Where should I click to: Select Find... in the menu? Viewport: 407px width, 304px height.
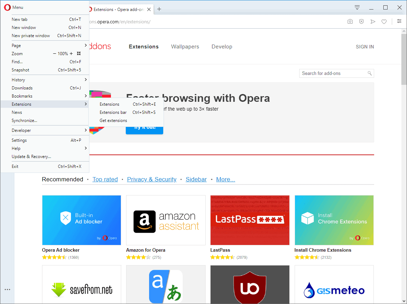pyautogui.click(x=45, y=62)
